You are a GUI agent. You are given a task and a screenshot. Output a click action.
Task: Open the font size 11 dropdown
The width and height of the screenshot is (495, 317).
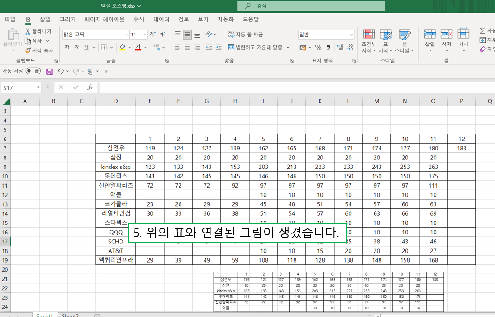pyautogui.click(x=145, y=35)
